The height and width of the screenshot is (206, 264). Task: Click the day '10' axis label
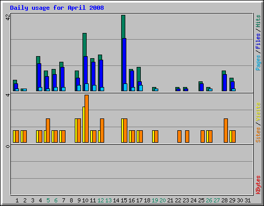pyautogui.click(x=85, y=200)
